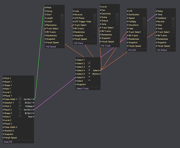Viewport: 180px width, 148px height.
Task: Select the radio dot beside Select 6
Action: tap(89, 77)
